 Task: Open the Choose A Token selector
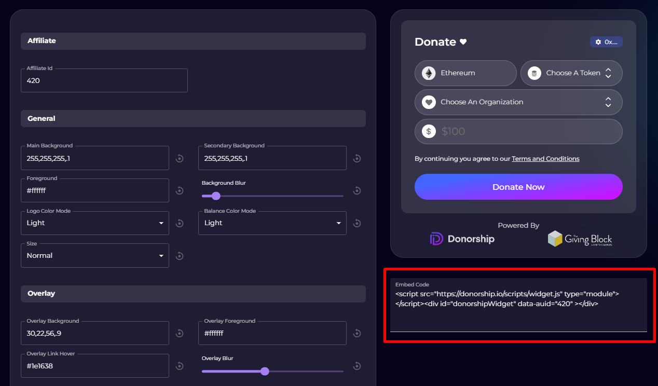click(571, 73)
